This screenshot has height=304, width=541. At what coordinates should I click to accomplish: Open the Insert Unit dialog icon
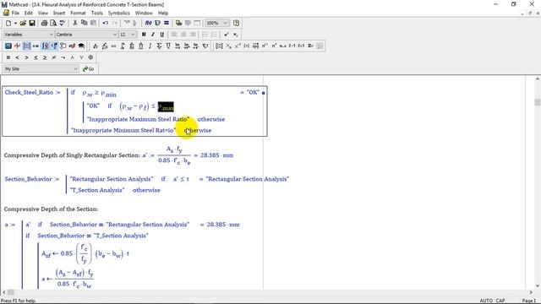point(157,23)
